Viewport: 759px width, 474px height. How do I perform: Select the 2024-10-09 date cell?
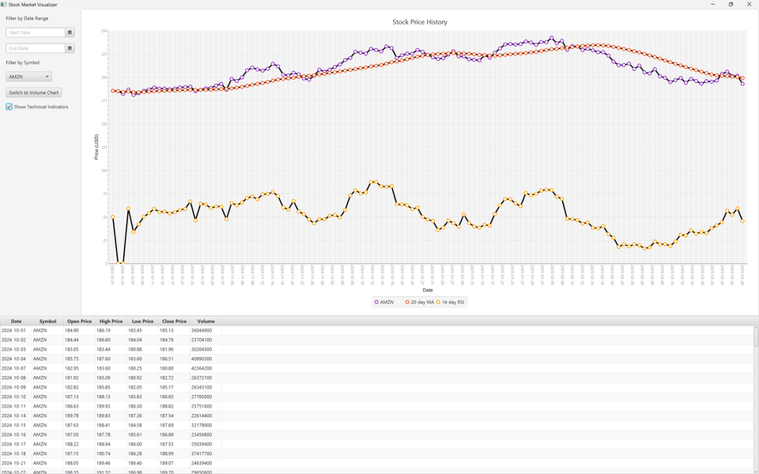(x=16, y=387)
